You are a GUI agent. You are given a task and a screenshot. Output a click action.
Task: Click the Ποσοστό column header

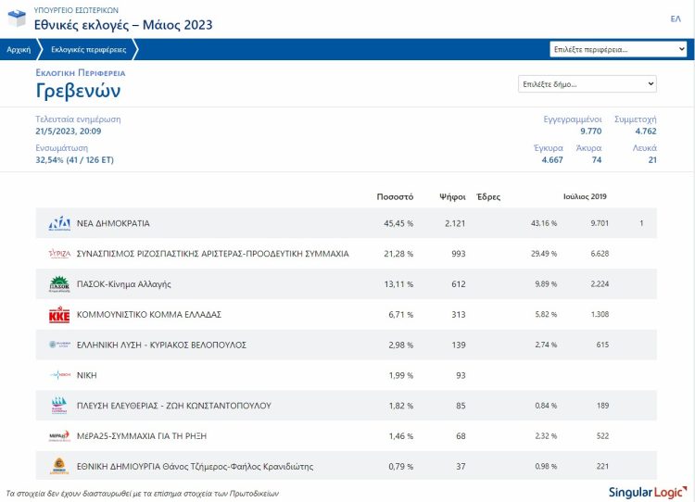[x=395, y=196]
